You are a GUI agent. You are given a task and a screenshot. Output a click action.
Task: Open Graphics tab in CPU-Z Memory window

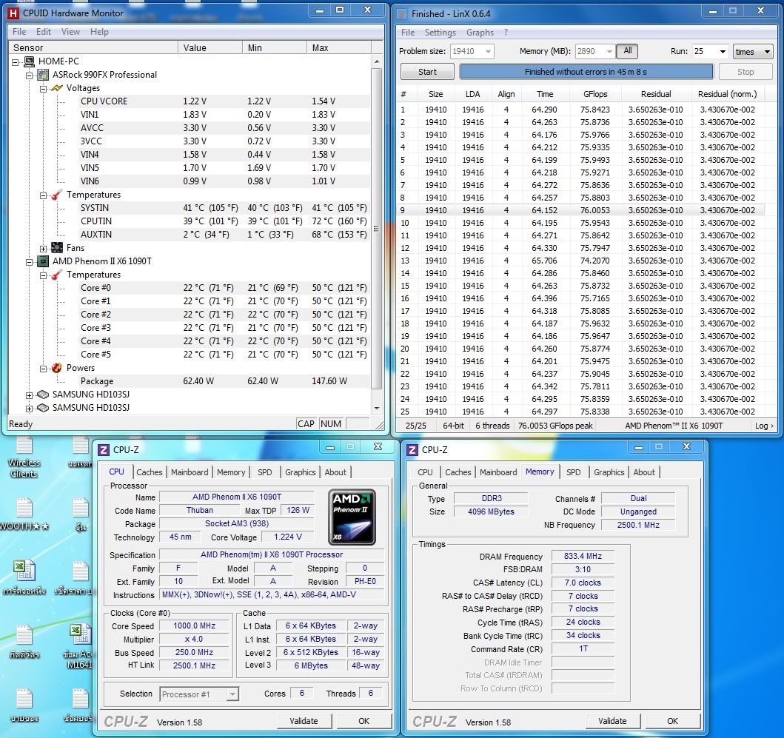click(x=609, y=472)
